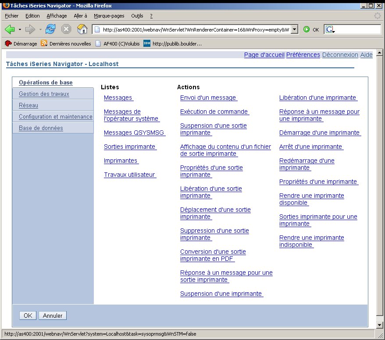Reload the page with the Refresh icon
This screenshot has height=340, width=385.
(x=50, y=29)
